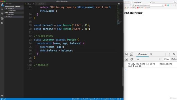Show the console sidebar
The image size is (177, 100).
(x=126, y=59)
